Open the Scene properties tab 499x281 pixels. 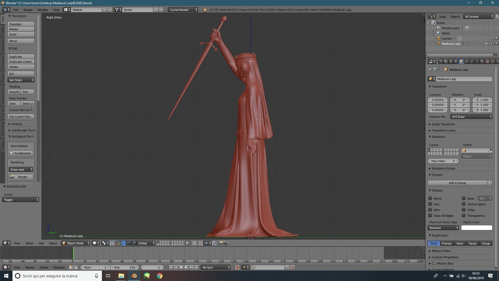(x=451, y=61)
